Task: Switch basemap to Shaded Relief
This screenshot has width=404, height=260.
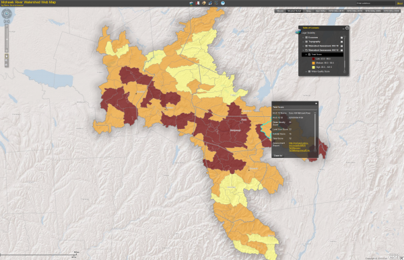Action: pyautogui.click(x=294, y=11)
